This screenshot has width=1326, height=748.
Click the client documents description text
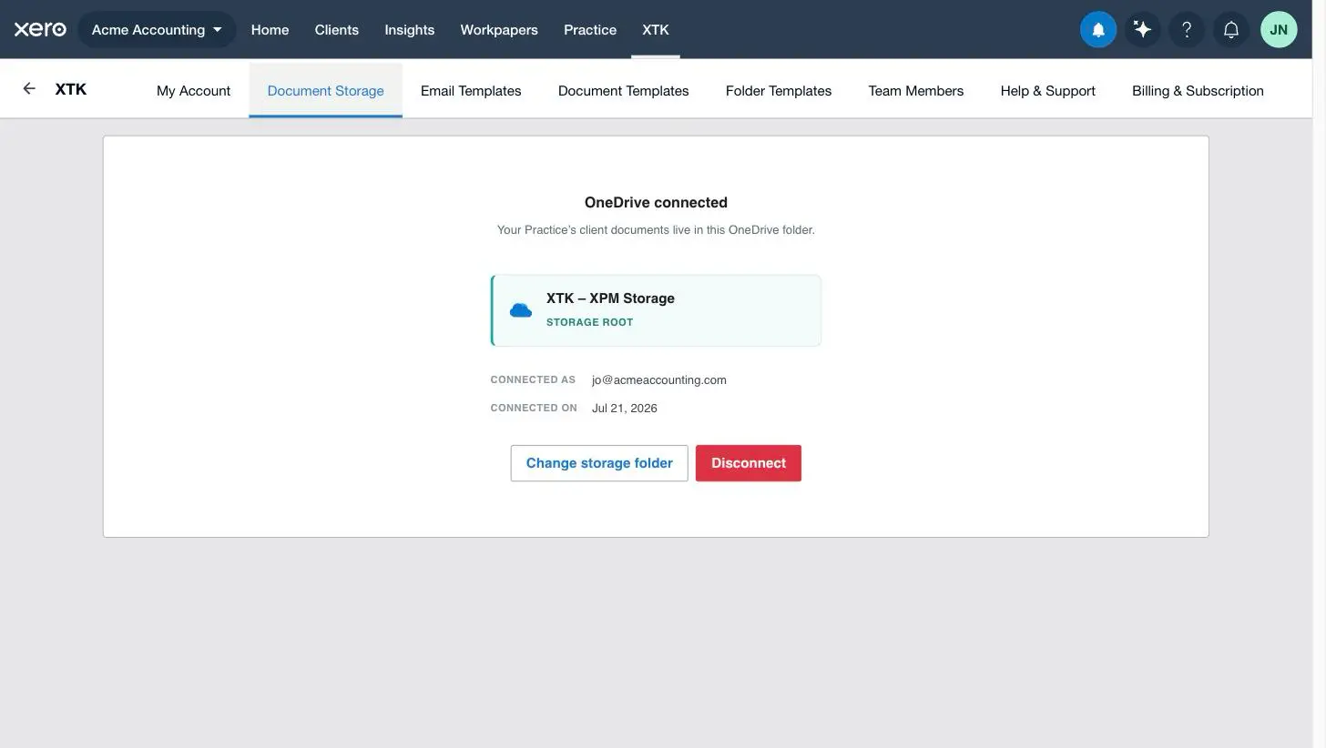656,229
